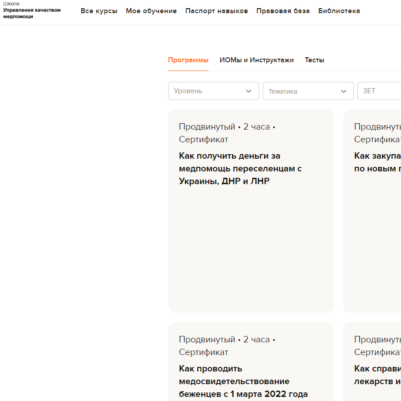Click the Тематика dropdown chevron arrow
The image size is (401, 401).
(x=344, y=91)
